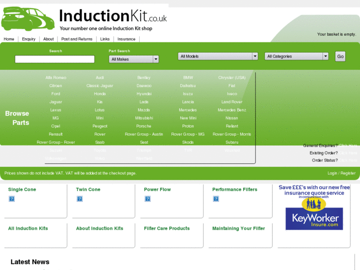This screenshot has height=270, width=360.
Task: Open the Twin Cone category
Action: [x=88, y=190]
